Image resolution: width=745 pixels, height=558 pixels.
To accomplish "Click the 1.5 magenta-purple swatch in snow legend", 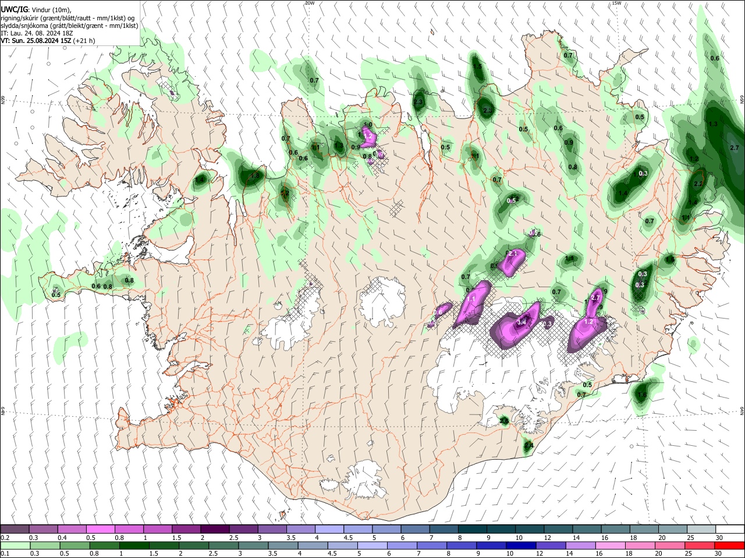I will coord(186,529).
